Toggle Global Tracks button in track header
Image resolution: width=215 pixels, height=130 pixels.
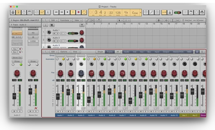pyautogui.click(x=82, y=25)
